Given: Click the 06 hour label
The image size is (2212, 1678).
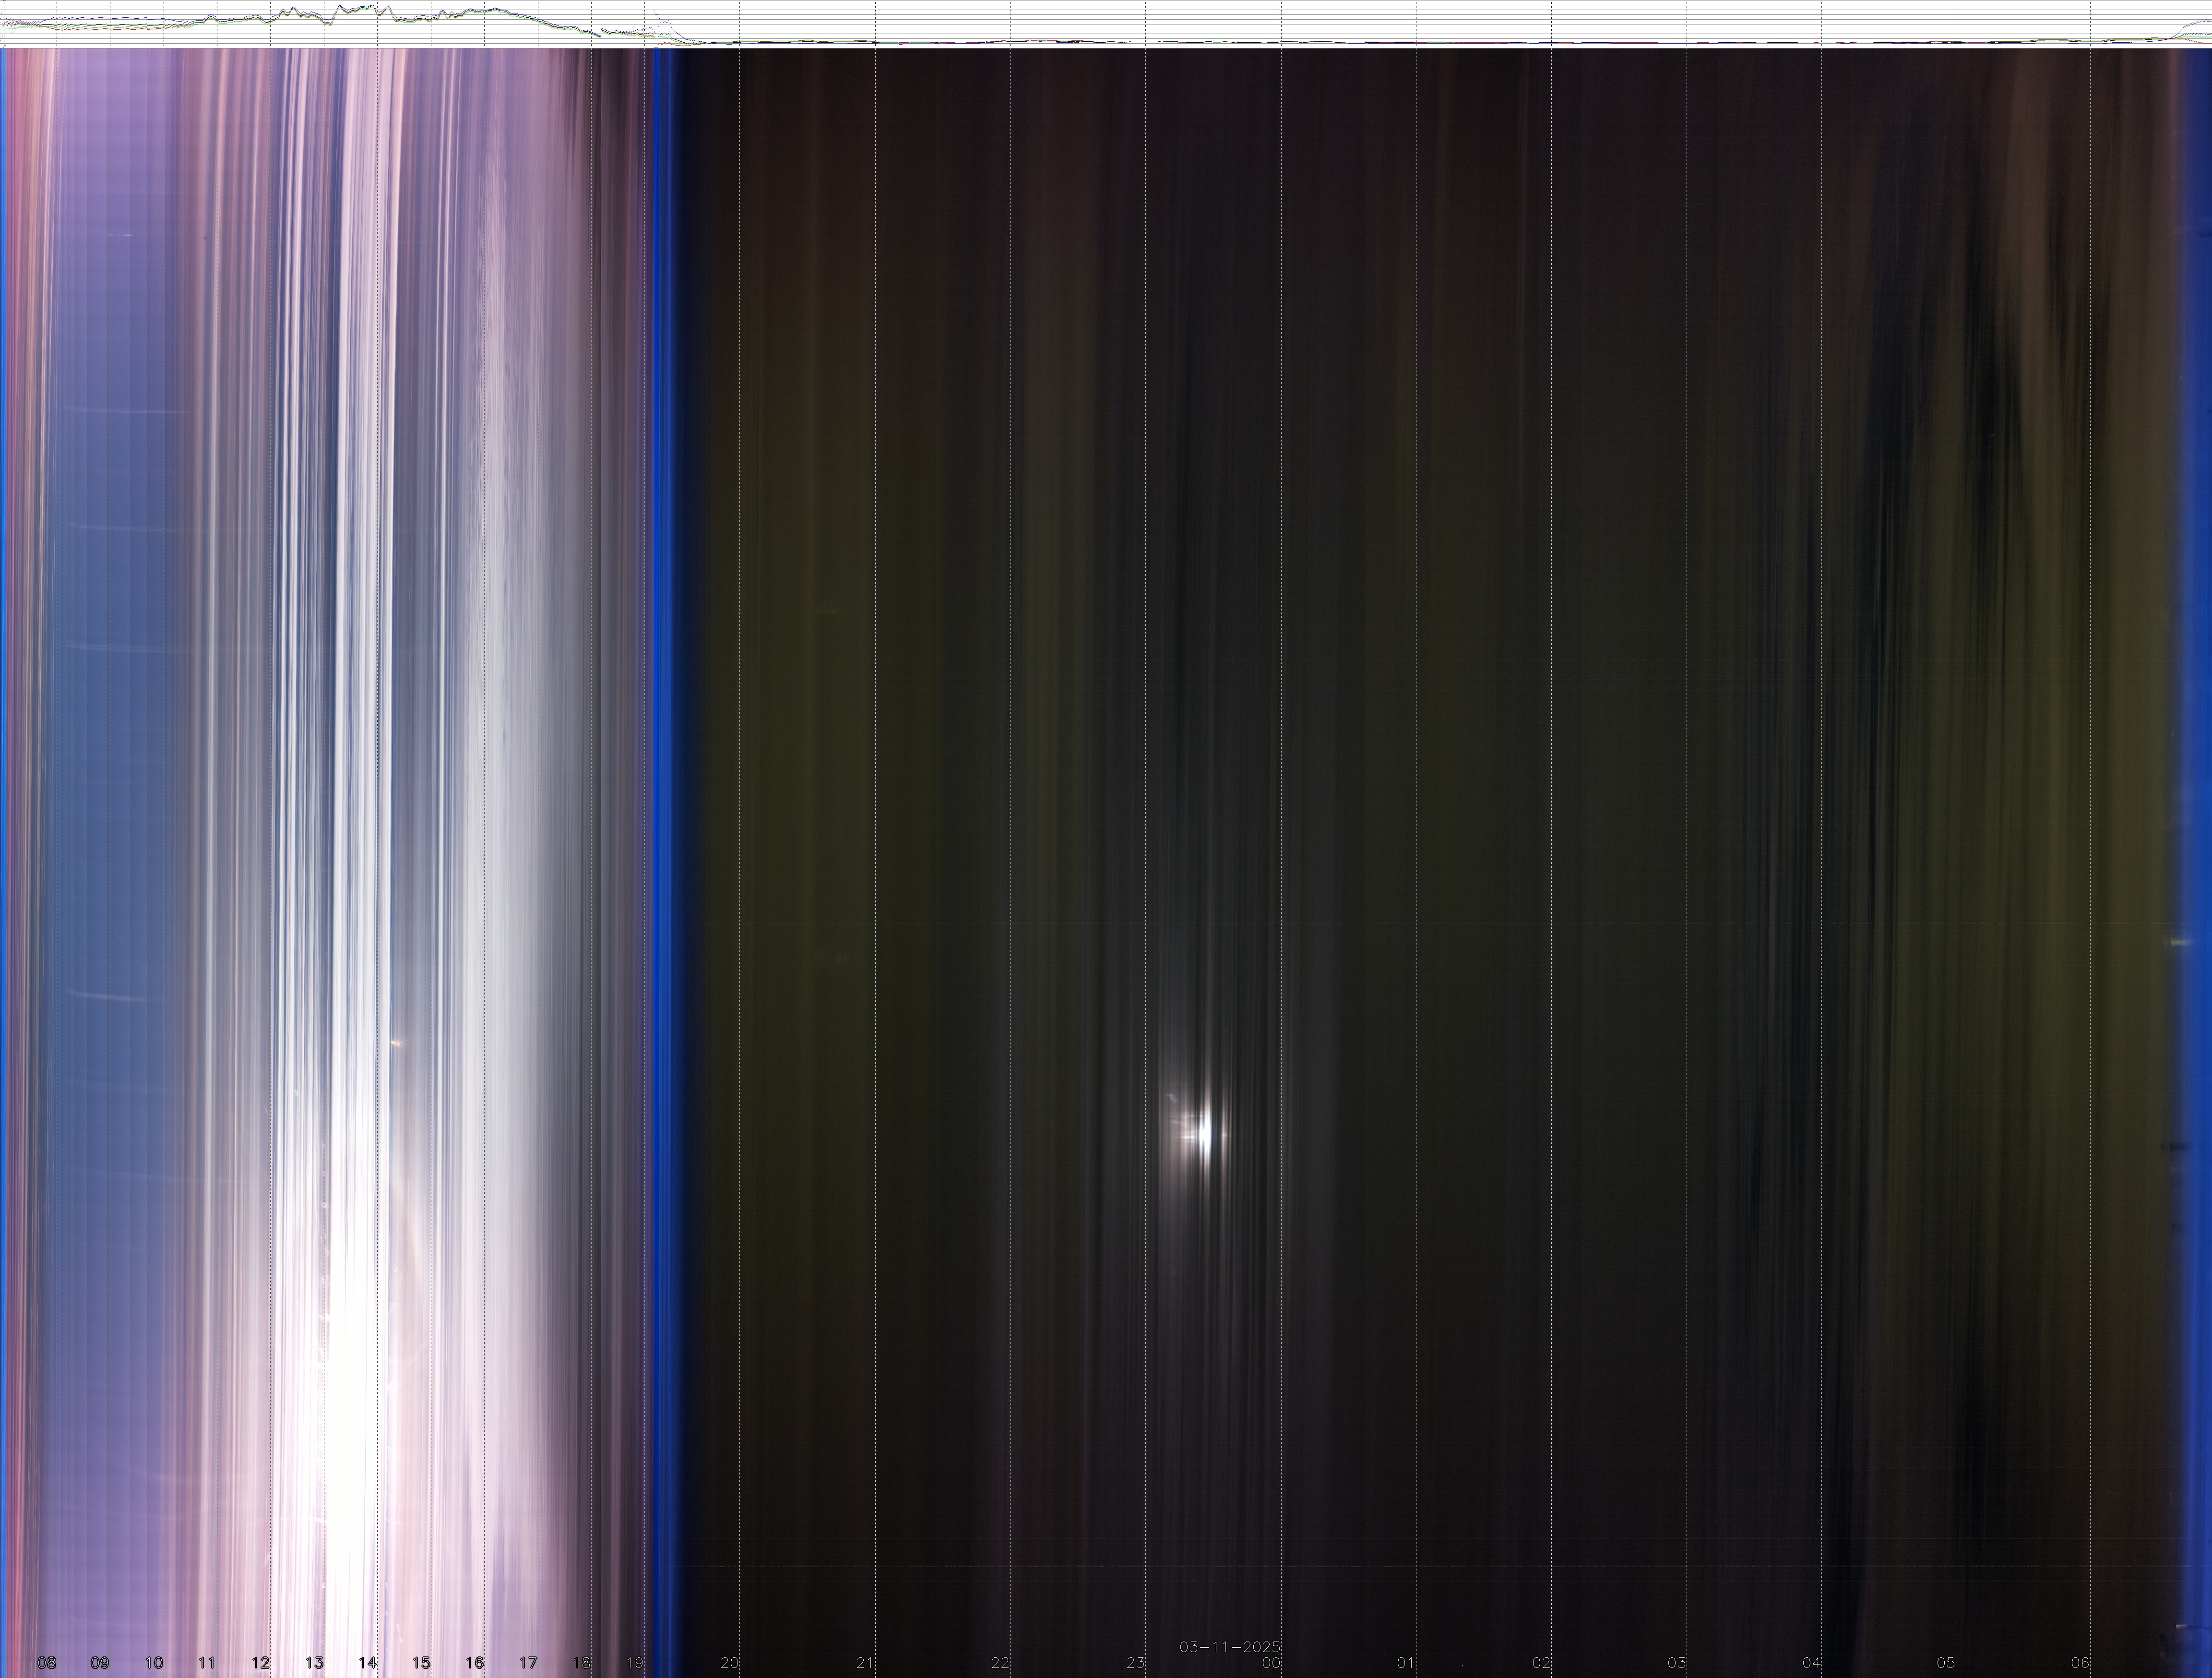Looking at the screenshot, I should (2081, 1663).
